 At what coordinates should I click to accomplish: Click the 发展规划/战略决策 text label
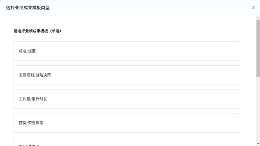click(35, 75)
